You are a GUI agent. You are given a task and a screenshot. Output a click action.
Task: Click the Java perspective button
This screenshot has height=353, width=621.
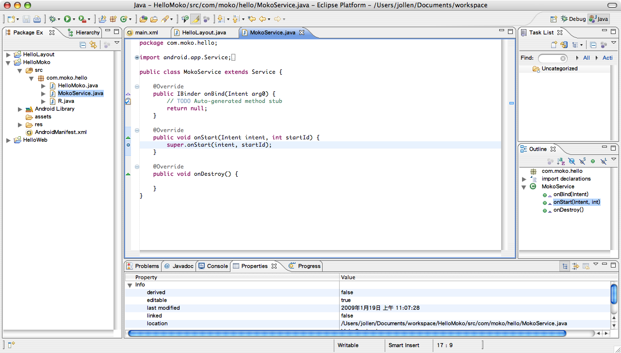(x=598, y=19)
